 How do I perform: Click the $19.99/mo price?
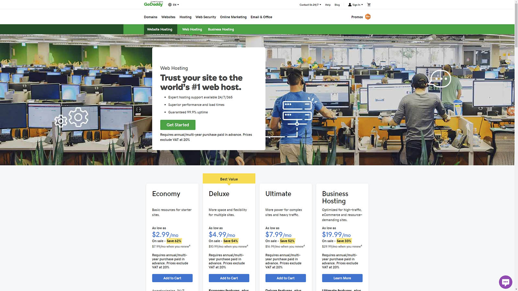tap(336, 235)
